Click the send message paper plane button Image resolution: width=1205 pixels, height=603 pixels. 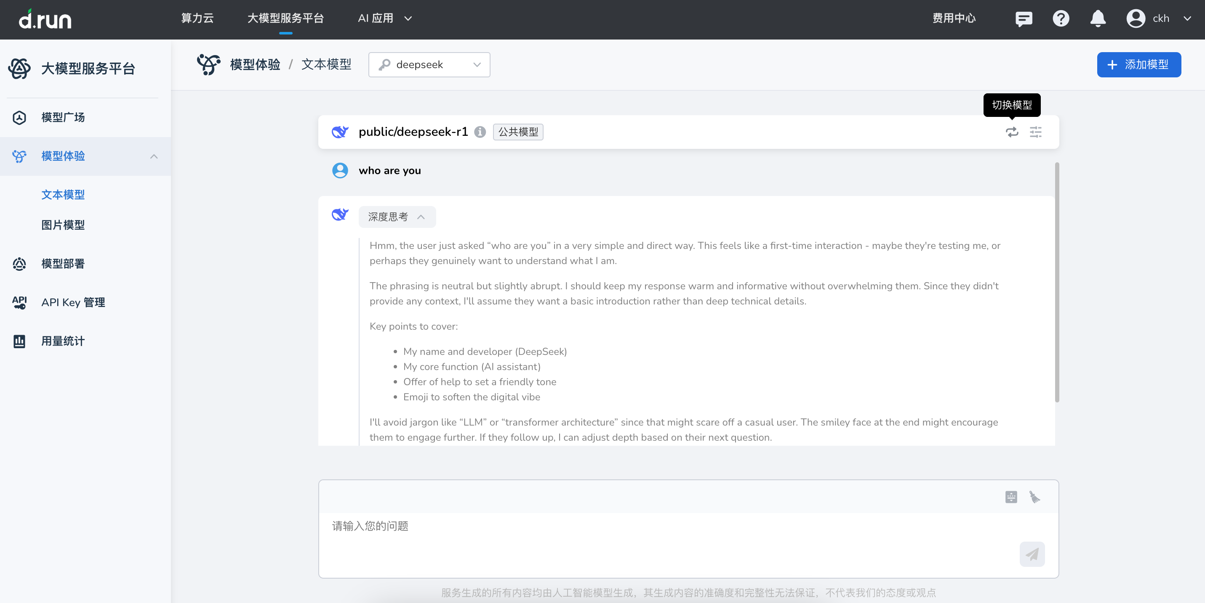[1032, 554]
